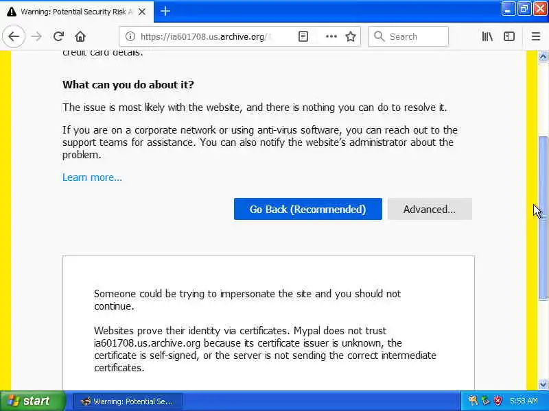Restore down the browser window

coord(524,9)
